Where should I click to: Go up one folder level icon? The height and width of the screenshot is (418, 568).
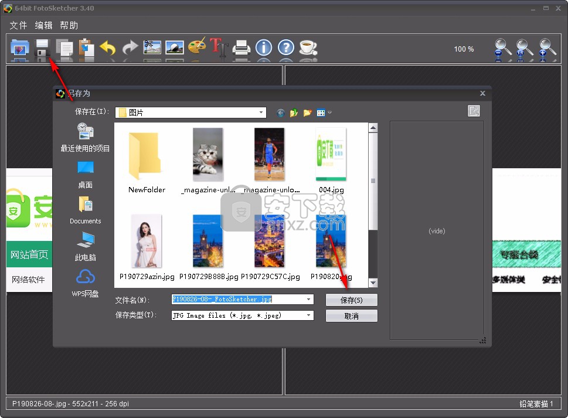click(x=294, y=113)
